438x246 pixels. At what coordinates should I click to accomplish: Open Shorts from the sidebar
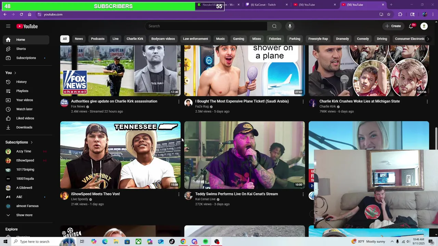[26, 49]
